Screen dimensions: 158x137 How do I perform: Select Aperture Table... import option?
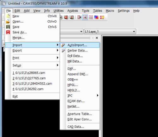pyautogui.click(x=80, y=114)
